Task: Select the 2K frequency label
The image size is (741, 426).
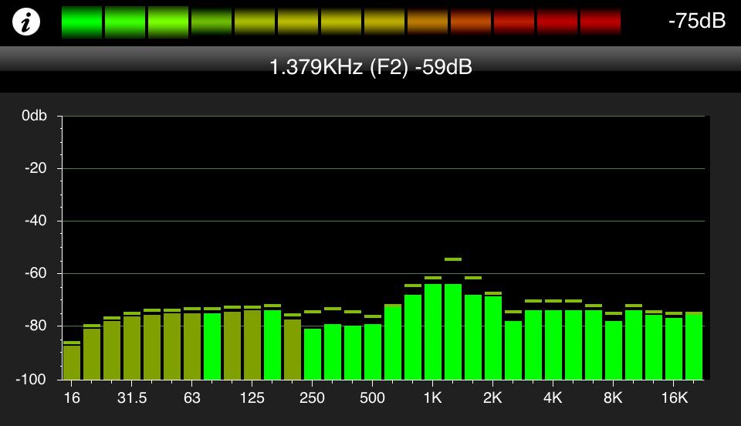Action: click(x=492, y=397)
